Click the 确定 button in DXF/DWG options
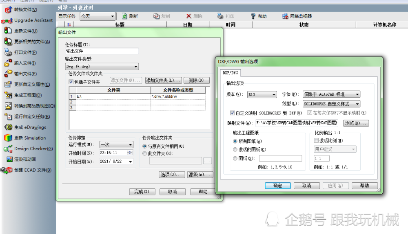 click(277, 186)
